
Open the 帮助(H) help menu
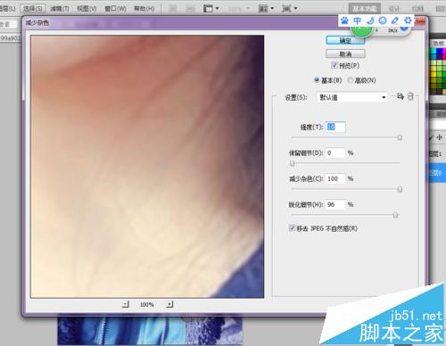(x=145, y=9)
